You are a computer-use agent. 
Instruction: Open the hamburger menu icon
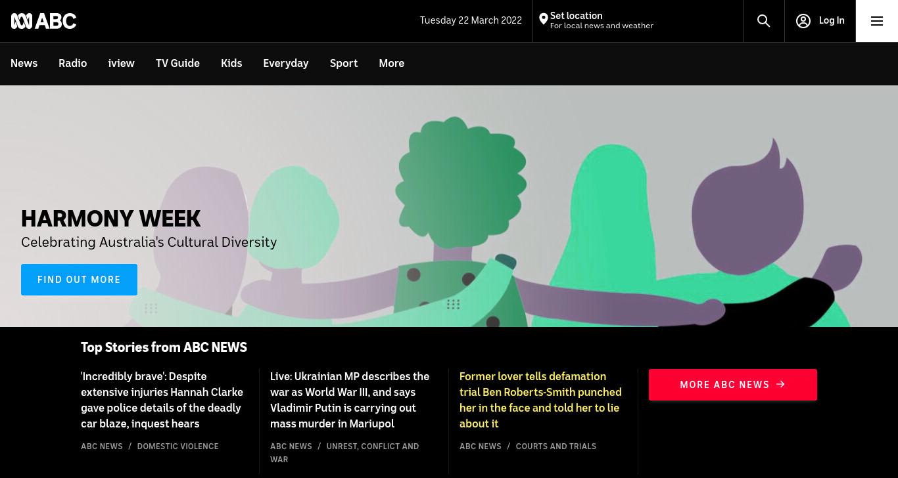877,21
